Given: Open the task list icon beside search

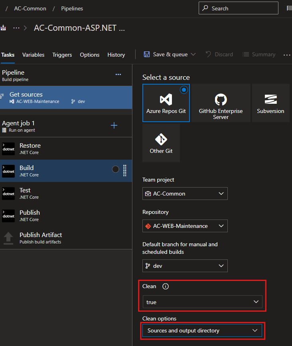Looking at the screenshot, I should click(289, 8).
